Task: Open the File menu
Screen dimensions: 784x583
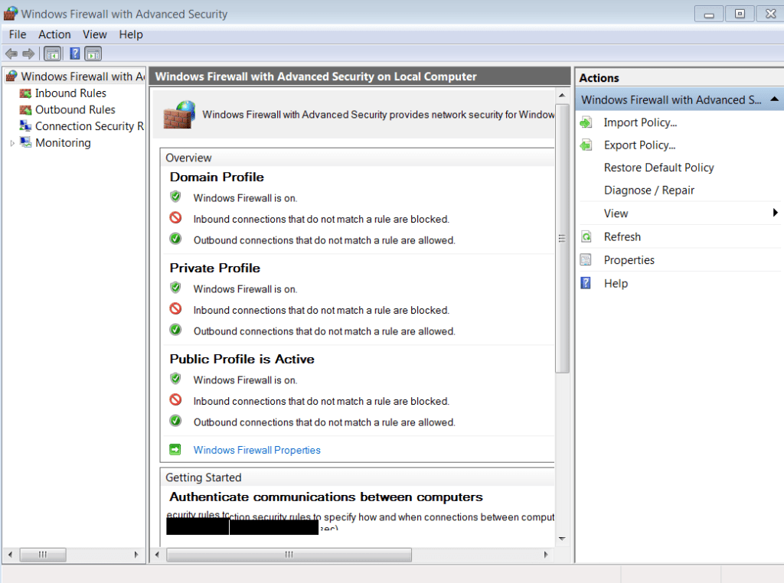Action: click(18, 34)
